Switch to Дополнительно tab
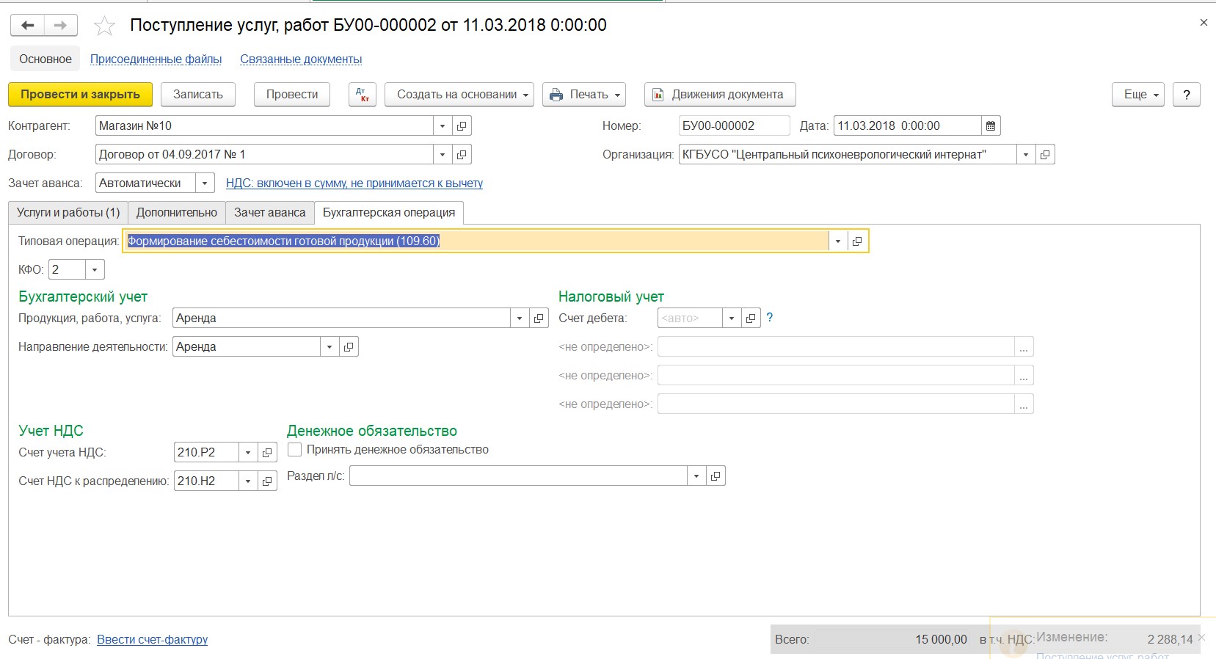This screenshot has height=659, width=1216. pos(177,213)
